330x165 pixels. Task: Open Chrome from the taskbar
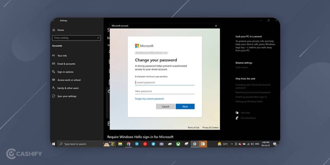click(x=129, y=144)
